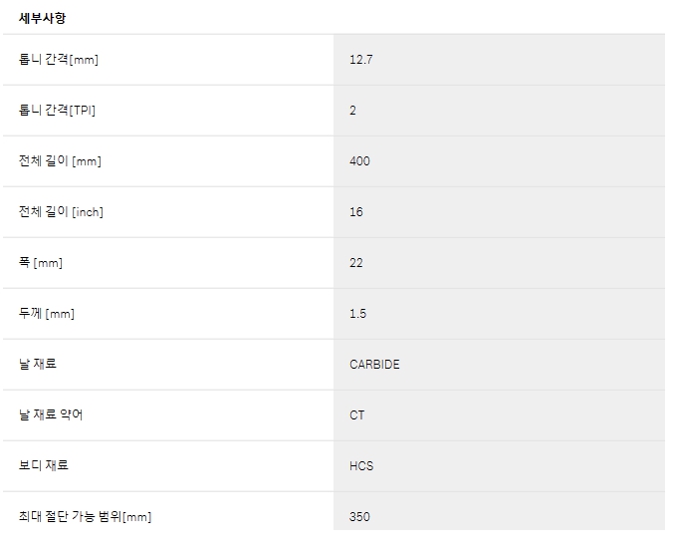Click the TPI value 2
Screen dimensions: 676x546
pyautogui.click(x=352, y=111)
